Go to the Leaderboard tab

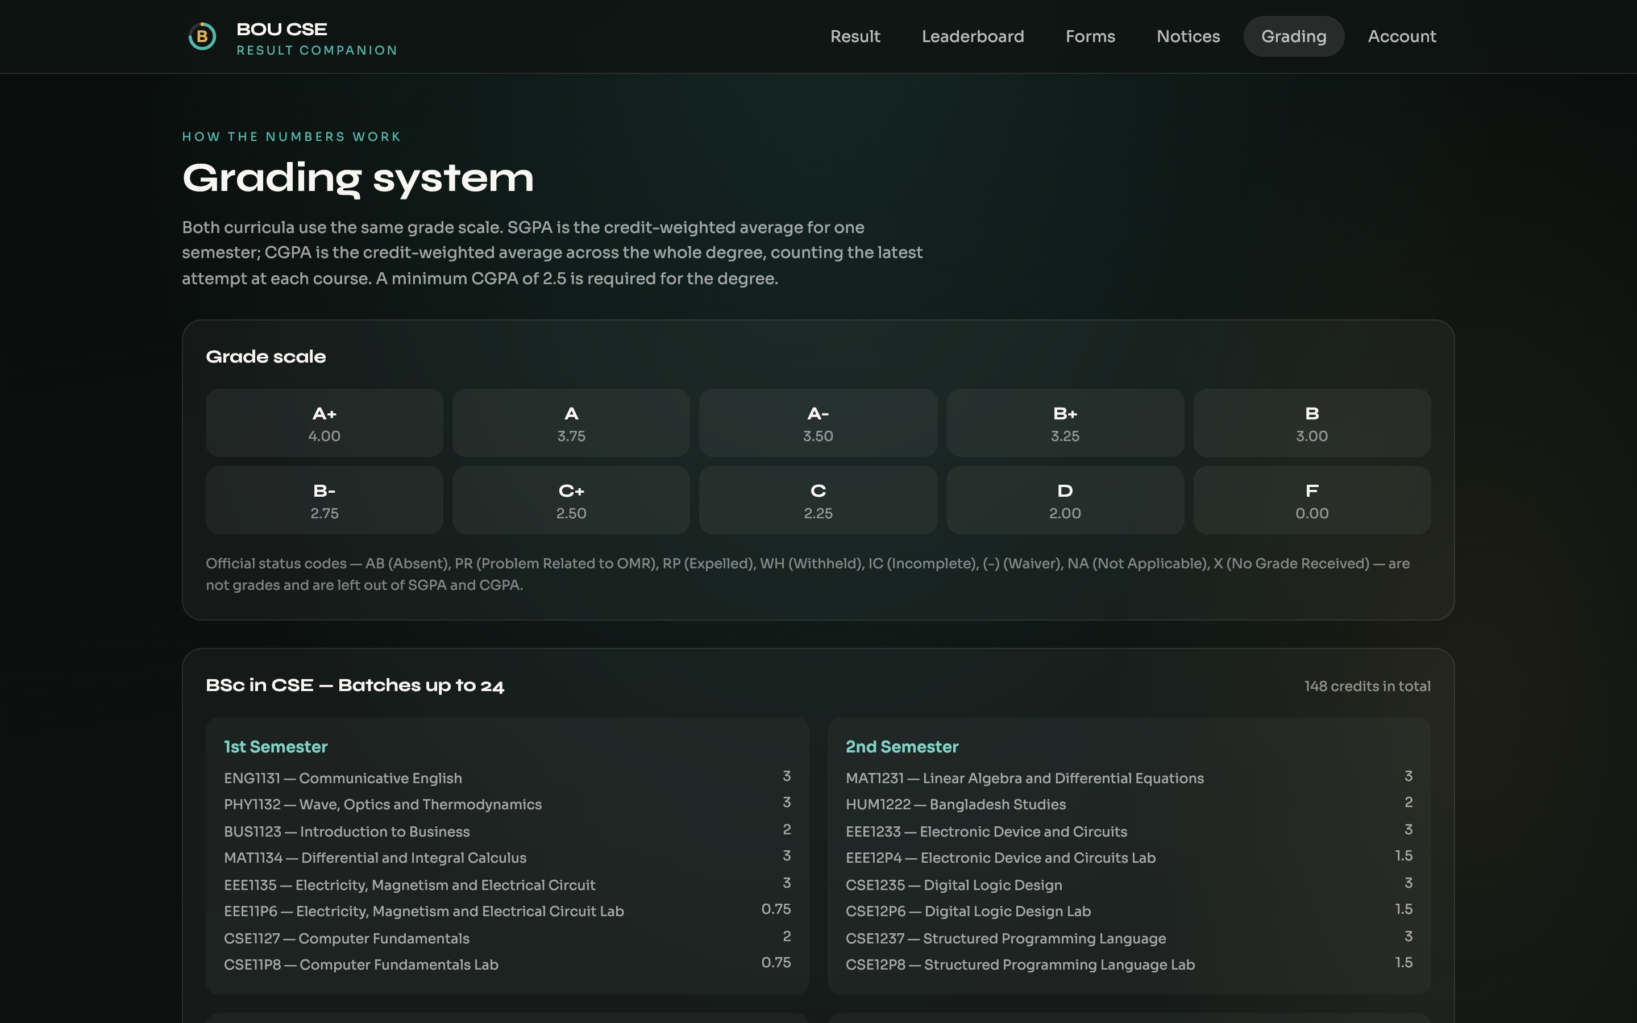973,36
